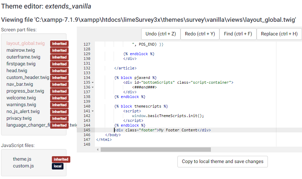Viewport: 302px width, 179px height.
Task: Open custom.js JavaScript file
Action: click(x=23, y=166)
